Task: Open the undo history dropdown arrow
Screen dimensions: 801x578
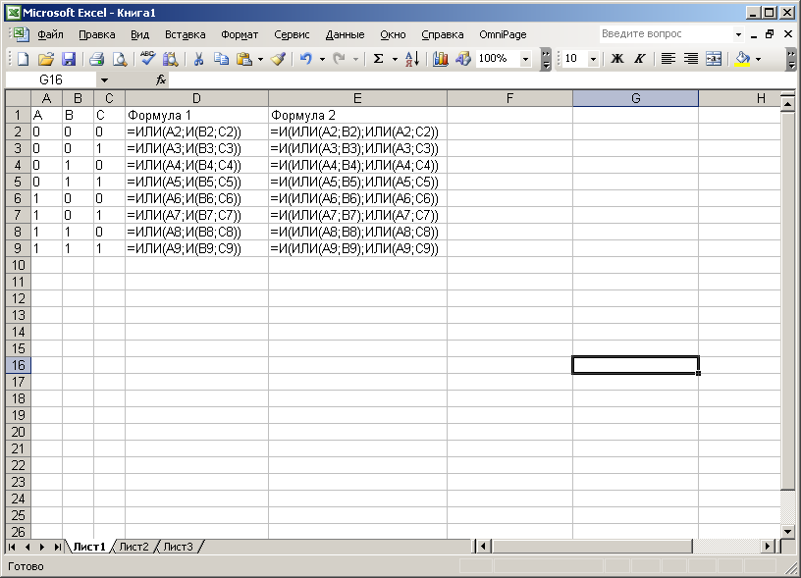Action: [x=322, y=59]
